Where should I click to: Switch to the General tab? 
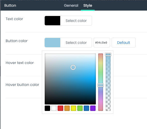(71, 5)
